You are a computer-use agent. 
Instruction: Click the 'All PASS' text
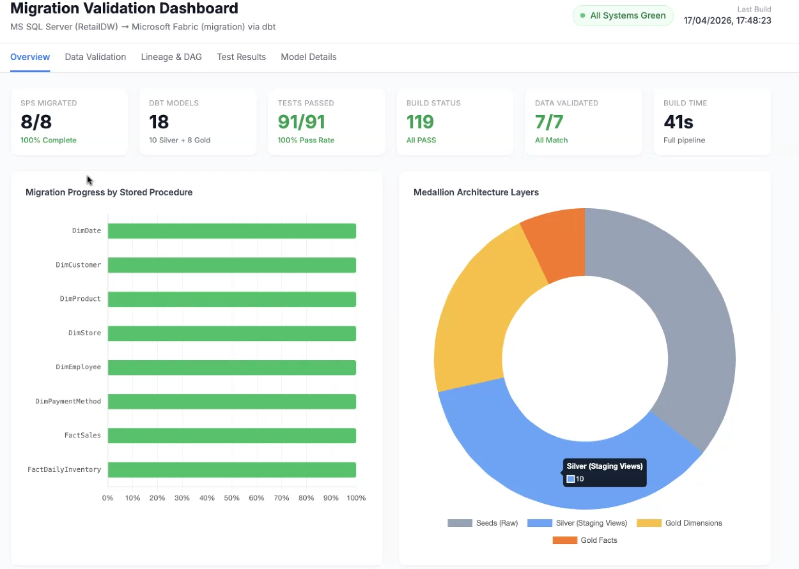click(421, 140)
